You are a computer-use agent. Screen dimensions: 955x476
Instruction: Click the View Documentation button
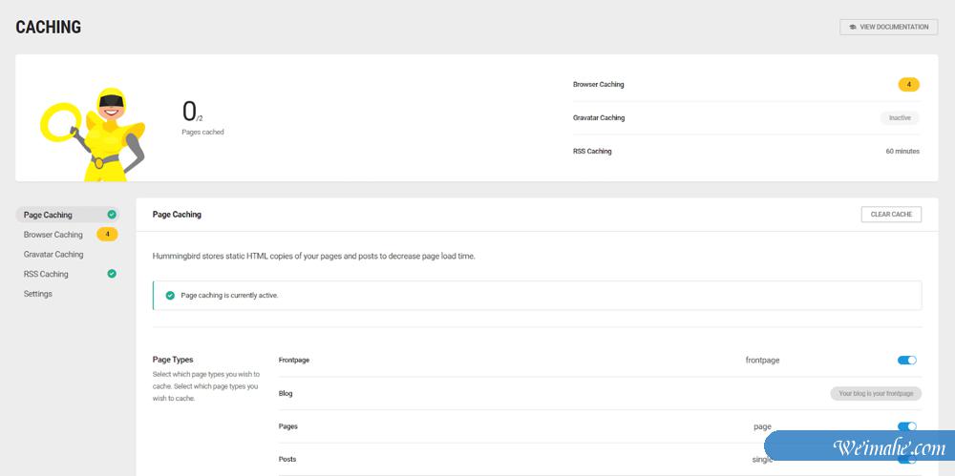coord(888,27)
